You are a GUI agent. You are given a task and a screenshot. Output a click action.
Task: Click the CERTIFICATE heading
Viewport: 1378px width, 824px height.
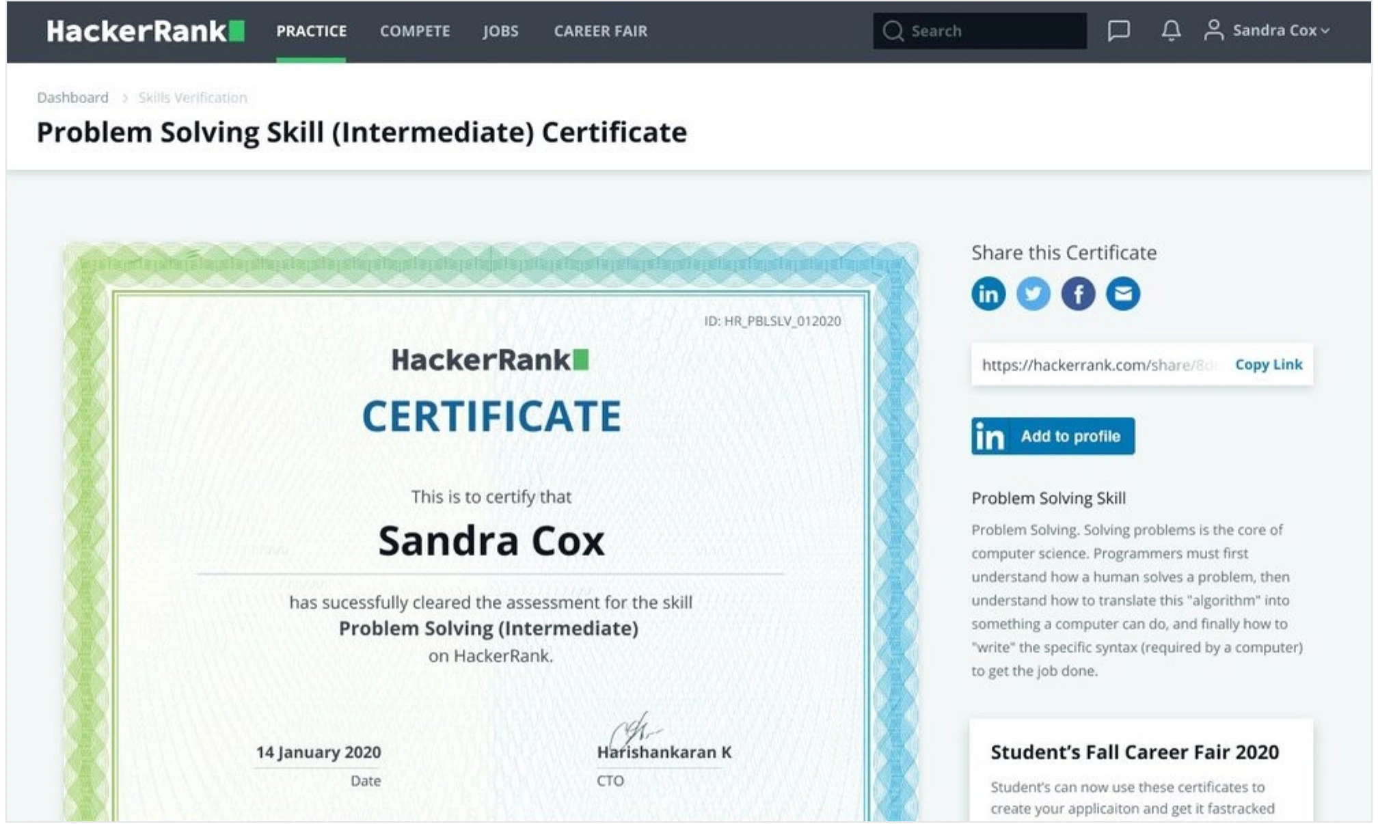click(491, 416)
